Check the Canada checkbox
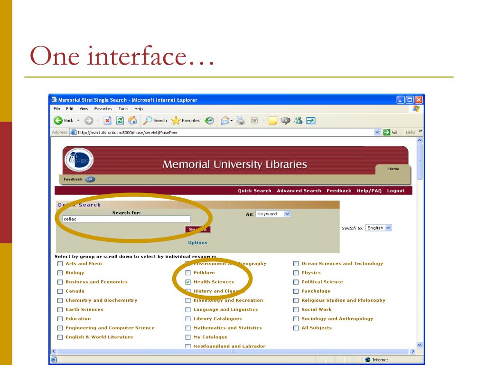Image resolution: width=486 pixels, height=365 pixels. 60,291
